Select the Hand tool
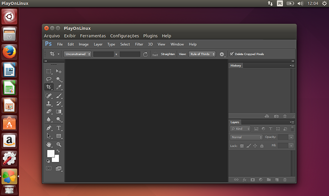Image resolution: width=329 pixels, height=196 pixels. (x=49, y=144)
